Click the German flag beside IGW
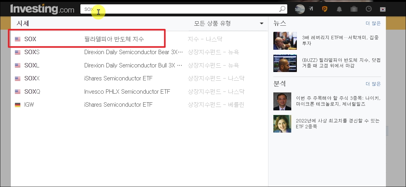The width and height of the screenshot is (406, 187). [18, 105]
